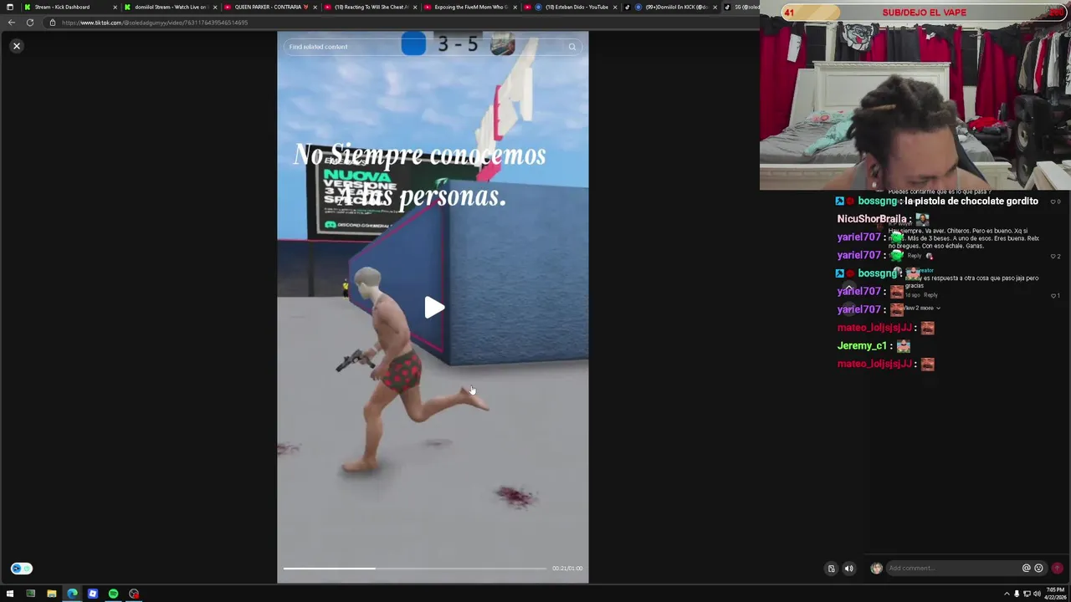Click the lock icon in address bar
Viewport: 1071px width, 602px height.
[52, 23]
